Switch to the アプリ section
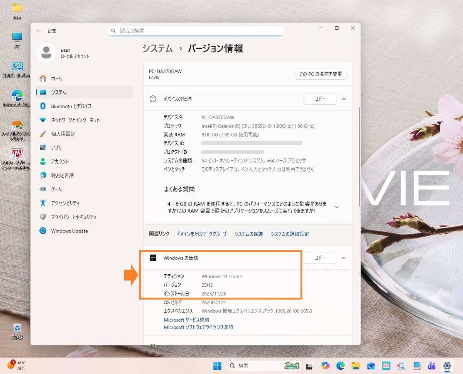This screenshot has width=463, height=374. click(x=54, y=147)
